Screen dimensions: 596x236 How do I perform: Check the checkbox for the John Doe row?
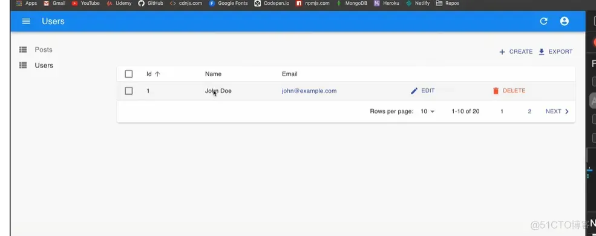[x=129, y=91]
